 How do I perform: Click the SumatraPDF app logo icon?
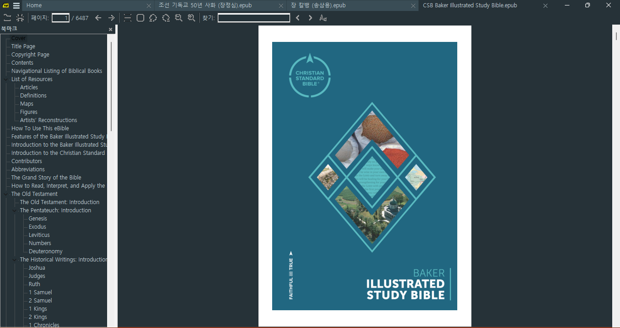click(6, 5)
